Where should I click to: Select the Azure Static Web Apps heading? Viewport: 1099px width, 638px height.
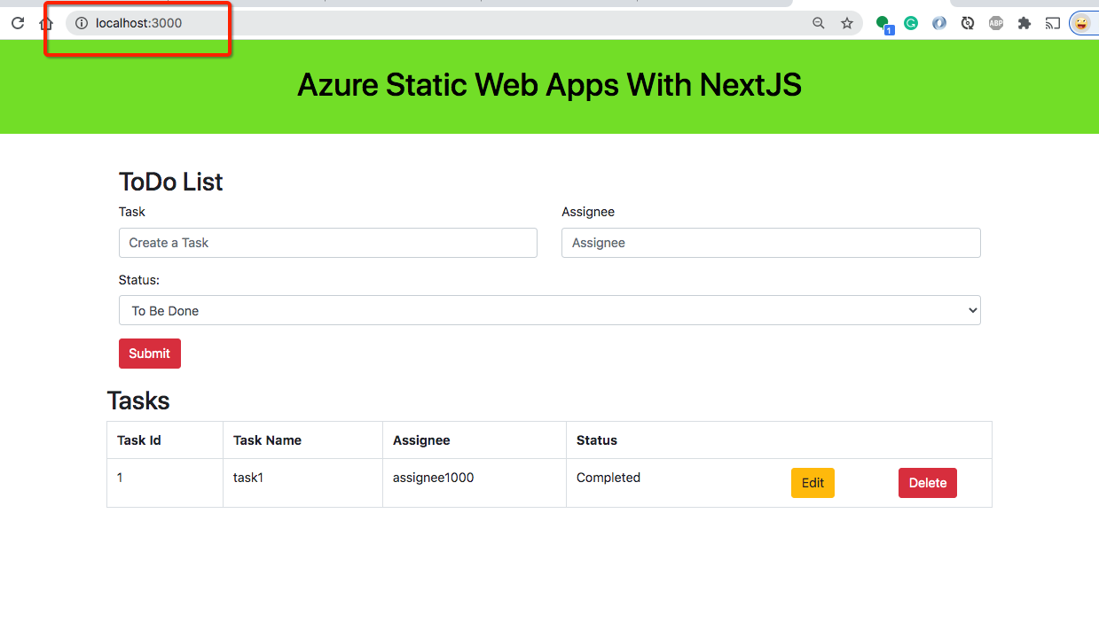tap(549, 85)
